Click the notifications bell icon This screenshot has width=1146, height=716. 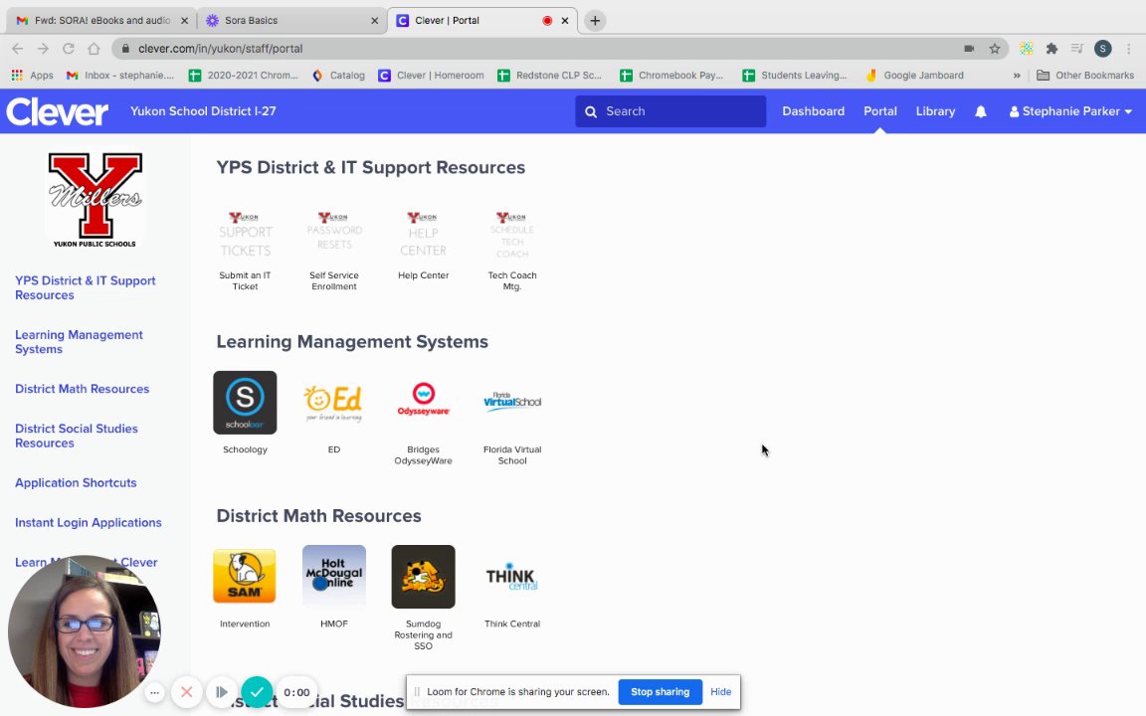[981, 111]
